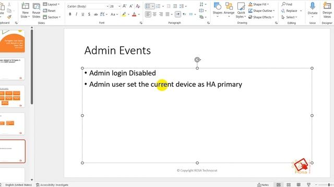Open Font dialog launcher
The height and width of the screenshot is (187, 334).
(x=141, y=23)
